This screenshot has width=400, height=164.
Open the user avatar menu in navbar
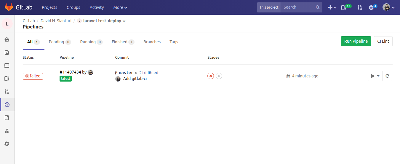[x=388, y=7]
